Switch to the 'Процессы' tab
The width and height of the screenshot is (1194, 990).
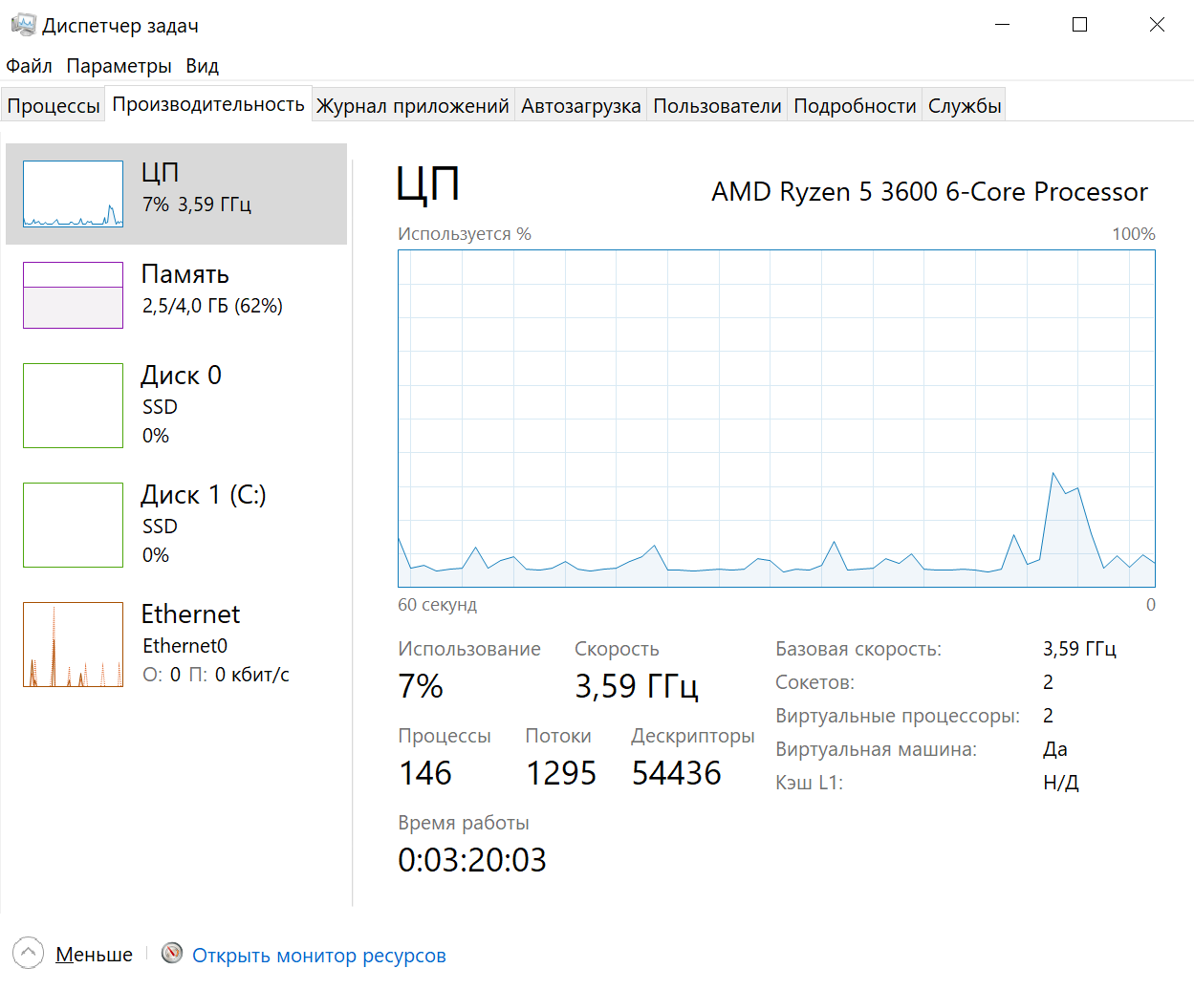coord(54,106)
